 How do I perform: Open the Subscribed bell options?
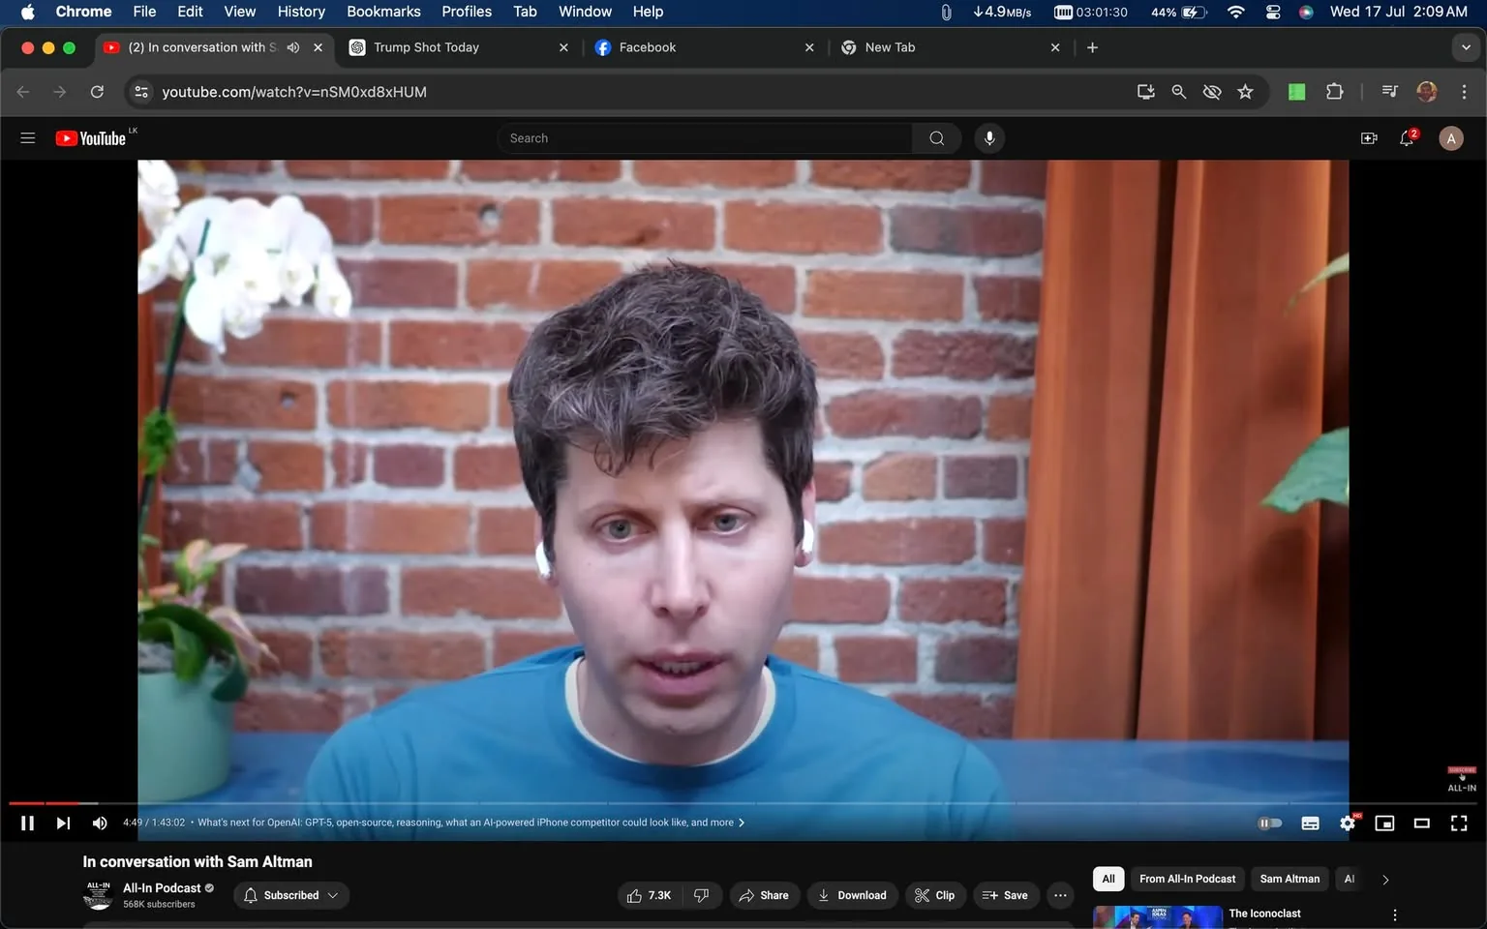pos(290,895)
